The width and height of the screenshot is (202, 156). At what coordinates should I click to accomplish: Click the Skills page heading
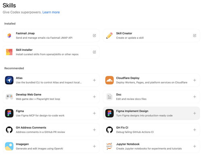9,6
